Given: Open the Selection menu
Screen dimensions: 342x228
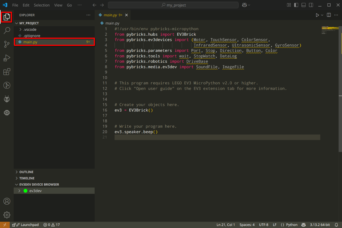Looking at the screenshot, I should tap(41, 5).
